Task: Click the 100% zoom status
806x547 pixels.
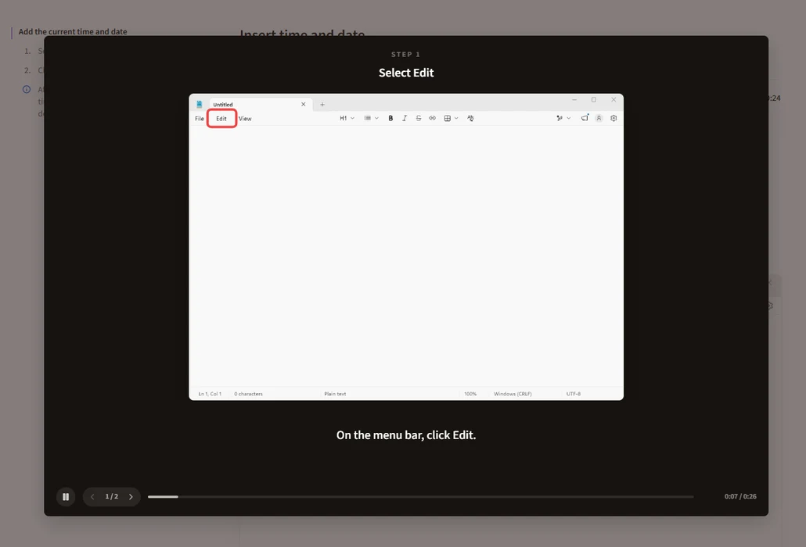Action: [x=470, y=394]
